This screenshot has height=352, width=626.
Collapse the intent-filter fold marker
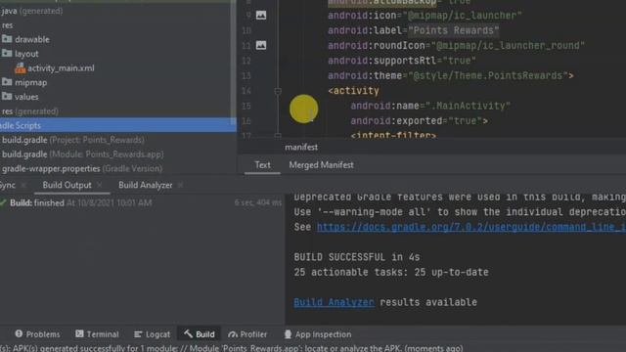coord(278,136)
